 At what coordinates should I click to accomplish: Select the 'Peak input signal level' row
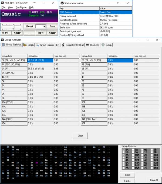coord(96,31)
